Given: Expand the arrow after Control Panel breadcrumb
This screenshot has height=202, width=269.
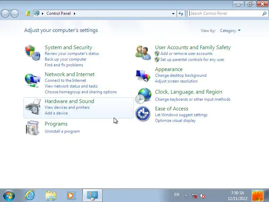Looking at the screenshot, I should coord(74,13).
